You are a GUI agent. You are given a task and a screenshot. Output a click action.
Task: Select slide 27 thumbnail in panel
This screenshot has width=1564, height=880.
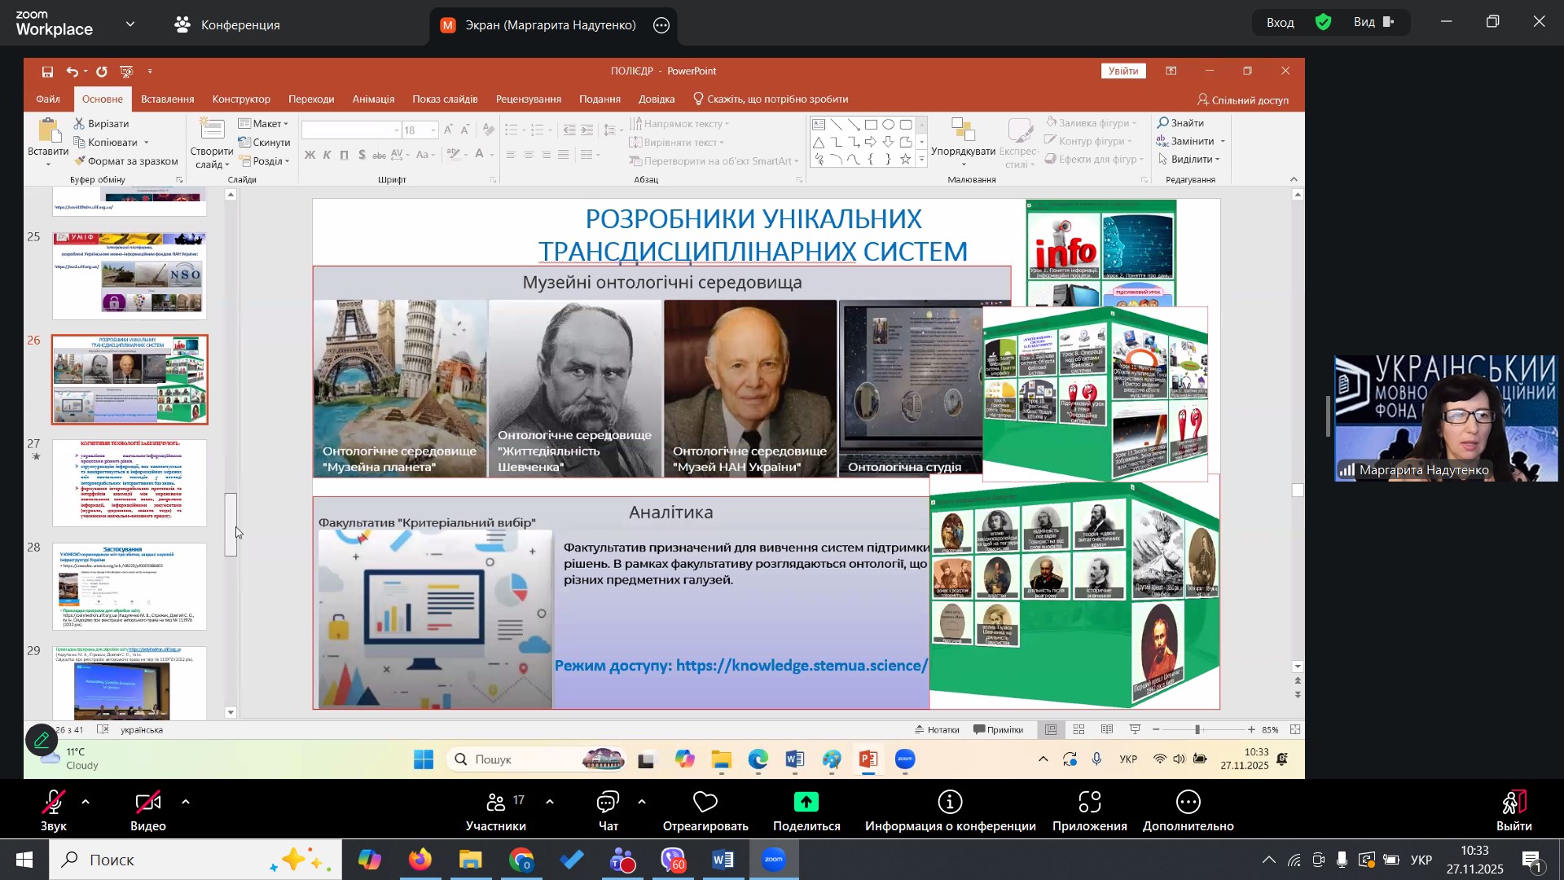pos(130,483)
